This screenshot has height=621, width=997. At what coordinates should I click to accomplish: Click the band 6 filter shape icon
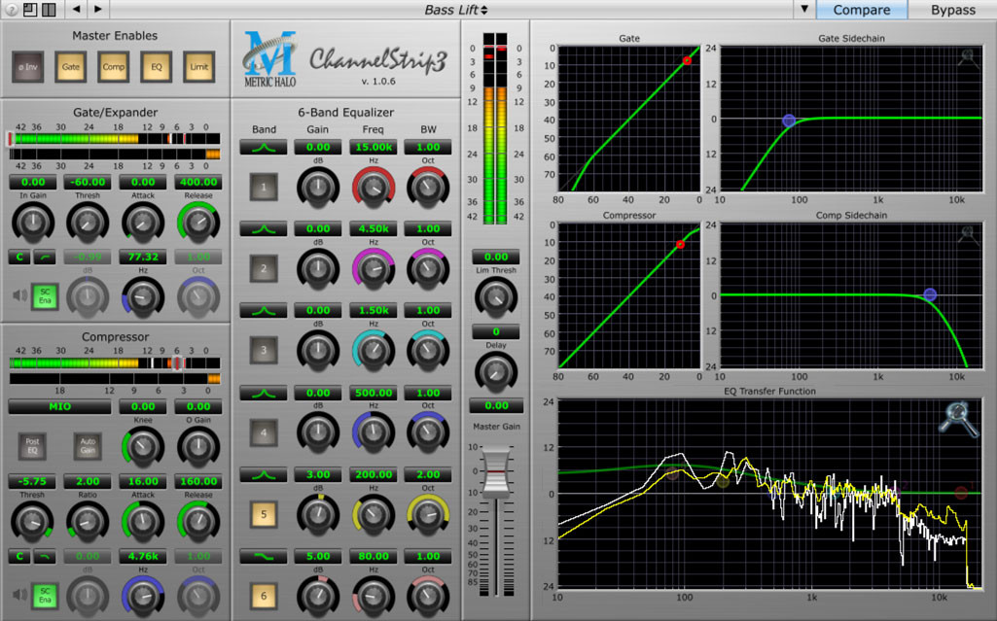264,557
